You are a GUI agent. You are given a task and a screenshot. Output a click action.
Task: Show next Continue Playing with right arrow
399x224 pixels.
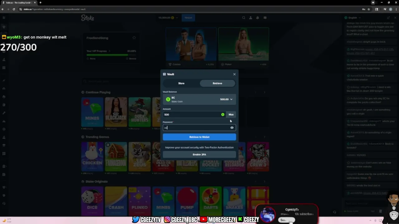[x=265, y=92]
